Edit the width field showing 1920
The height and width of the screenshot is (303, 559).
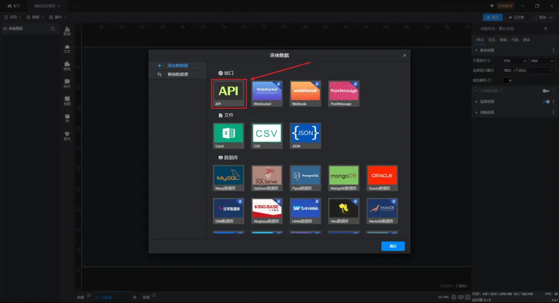pyautogui.click(x=515, y=61)
